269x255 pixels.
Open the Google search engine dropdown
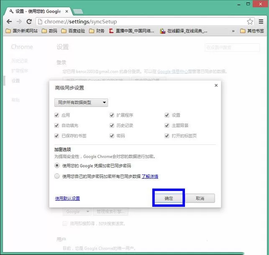[78, 211]
